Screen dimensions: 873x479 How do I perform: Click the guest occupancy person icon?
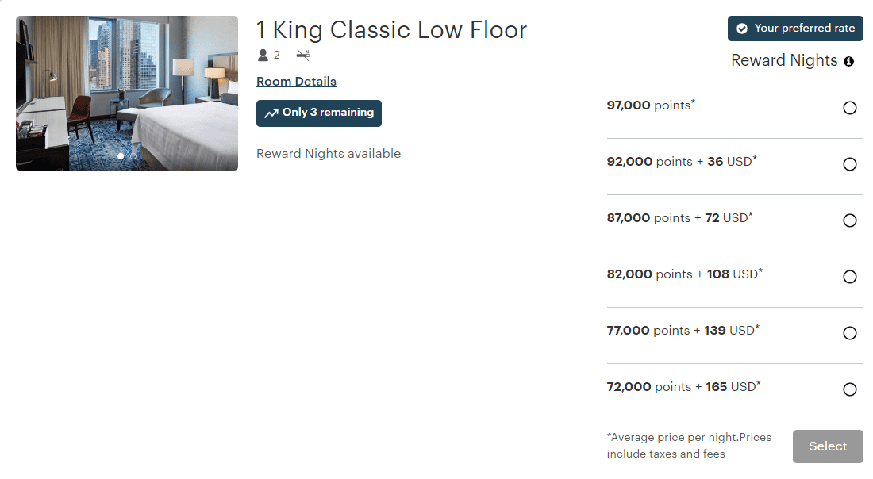(263, 55)
